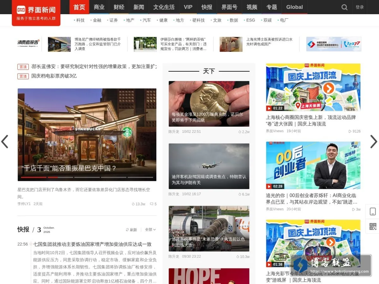Open the 证券 subcategory link
This screenshot has width=379, height=284.
click(114, 20)
